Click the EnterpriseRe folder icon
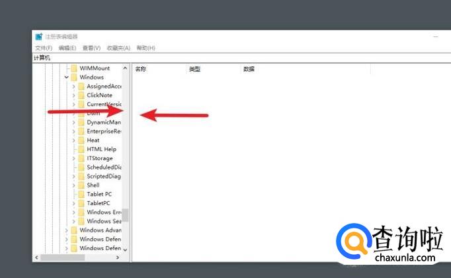451x278 pixels. pos(81,131)
